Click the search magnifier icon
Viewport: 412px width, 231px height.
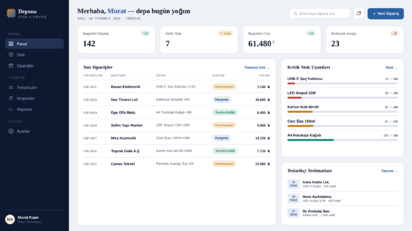(x=295, y=13)
